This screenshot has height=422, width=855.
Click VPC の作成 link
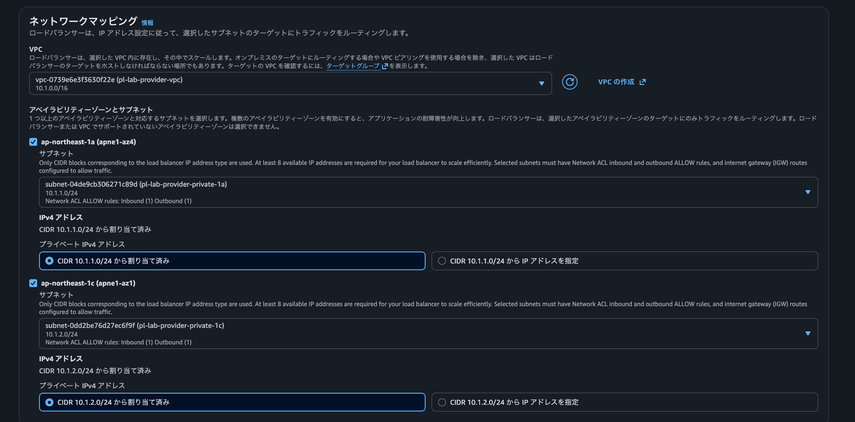point(616,82)
